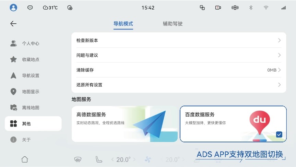Switch to the 辅助驾驶 tab
The height and width of the screenshot is (167, 296).
173,24
